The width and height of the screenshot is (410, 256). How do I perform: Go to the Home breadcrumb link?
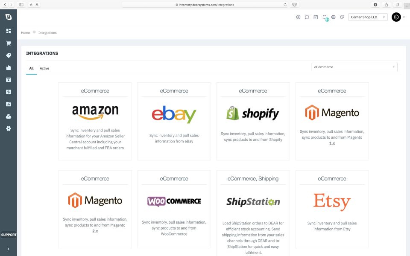pos(25,33)
